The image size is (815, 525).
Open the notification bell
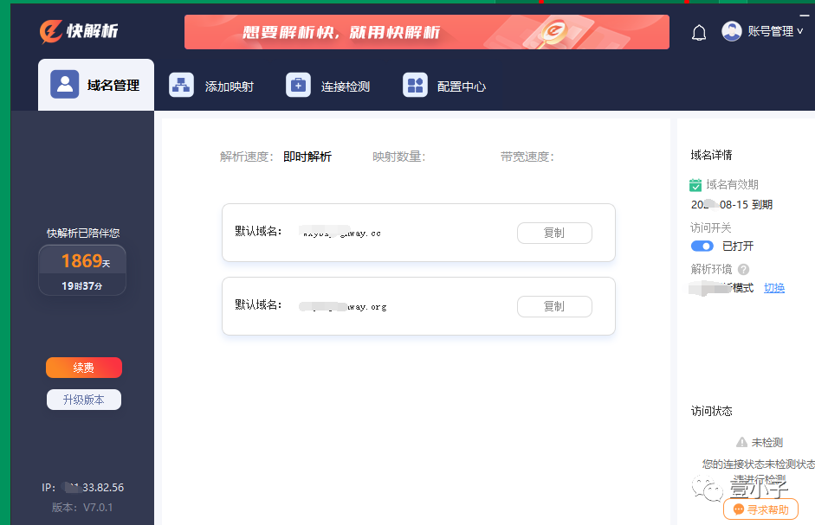click(x=699, y=33)
